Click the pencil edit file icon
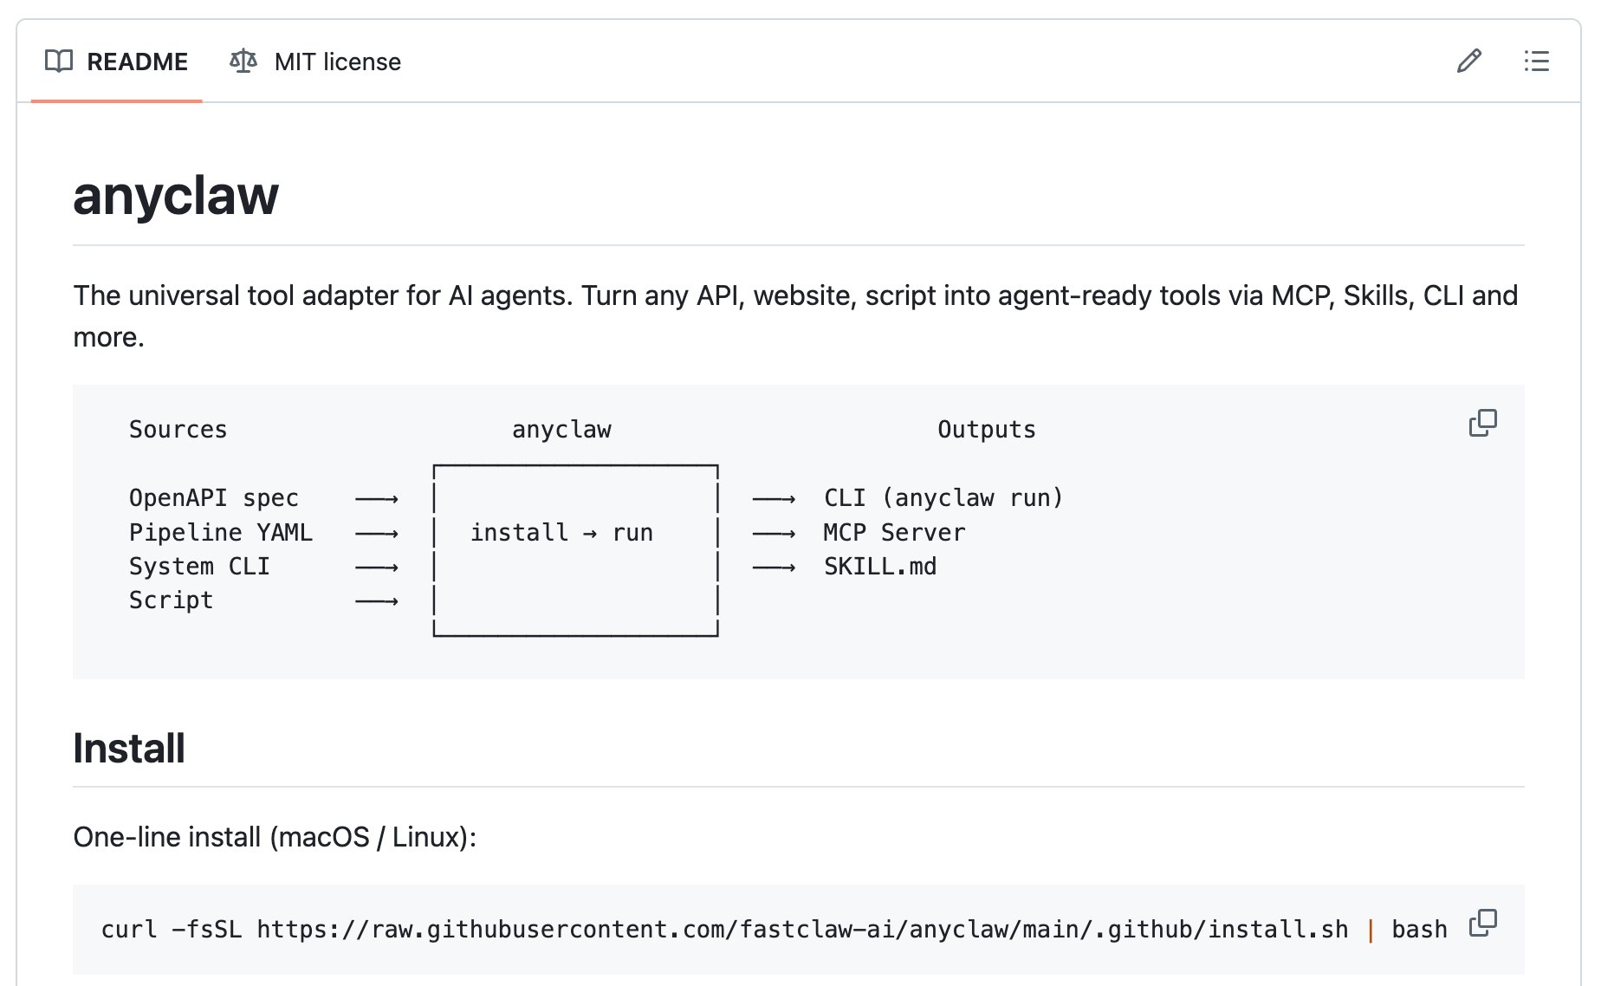Image resolution: width=1601 pixels, height=986 pixels. (x=1468, y=62)
